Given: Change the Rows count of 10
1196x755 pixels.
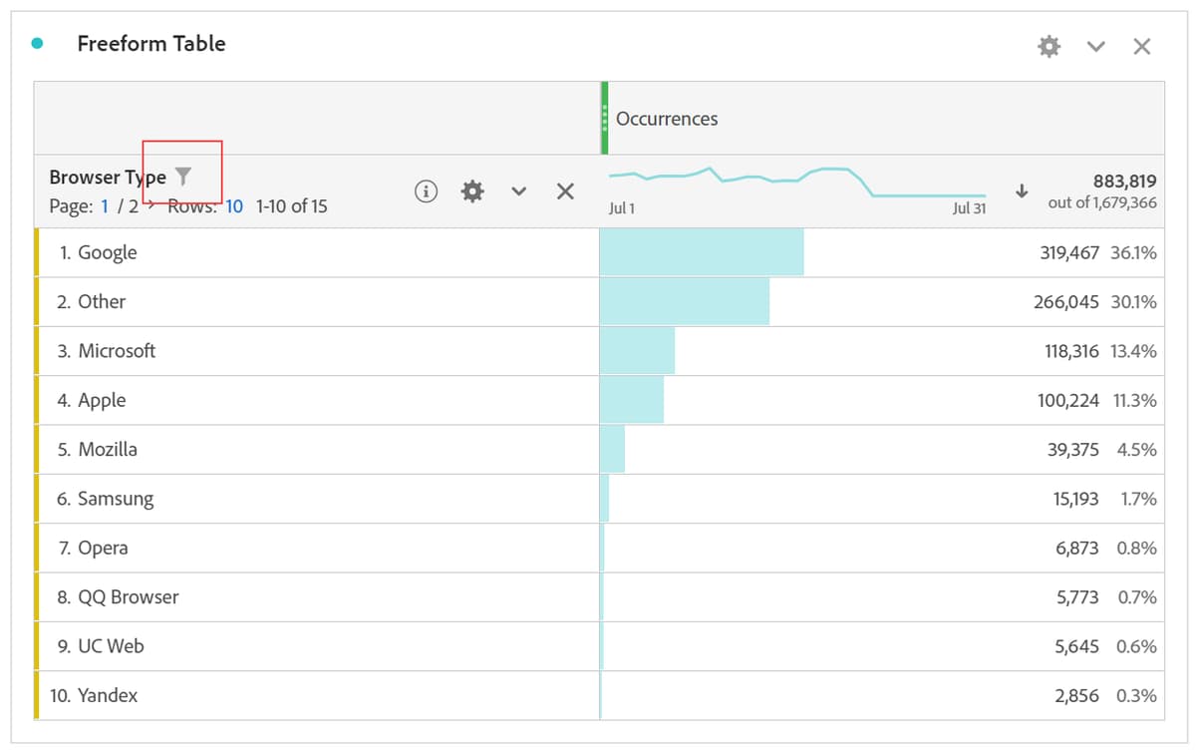Looking at the screenshot, I should point(233,206).
